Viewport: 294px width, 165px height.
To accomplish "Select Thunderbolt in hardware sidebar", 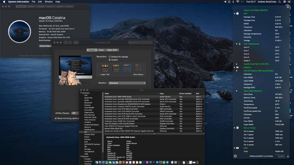I will click(x=89, y=152).
